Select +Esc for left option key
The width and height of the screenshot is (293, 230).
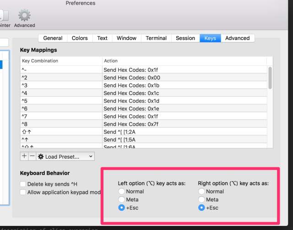pos(122,208)
